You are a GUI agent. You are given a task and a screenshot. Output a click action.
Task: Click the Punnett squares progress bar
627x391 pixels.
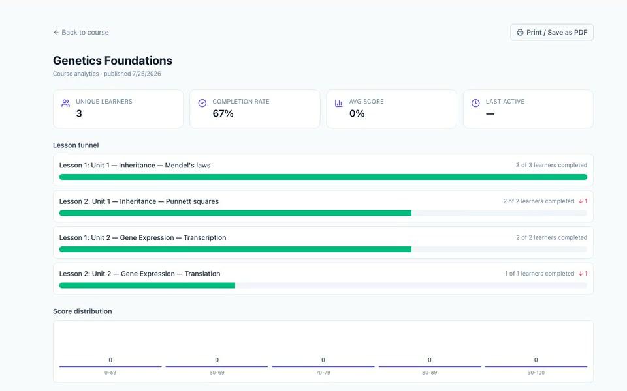coord(323,213)
